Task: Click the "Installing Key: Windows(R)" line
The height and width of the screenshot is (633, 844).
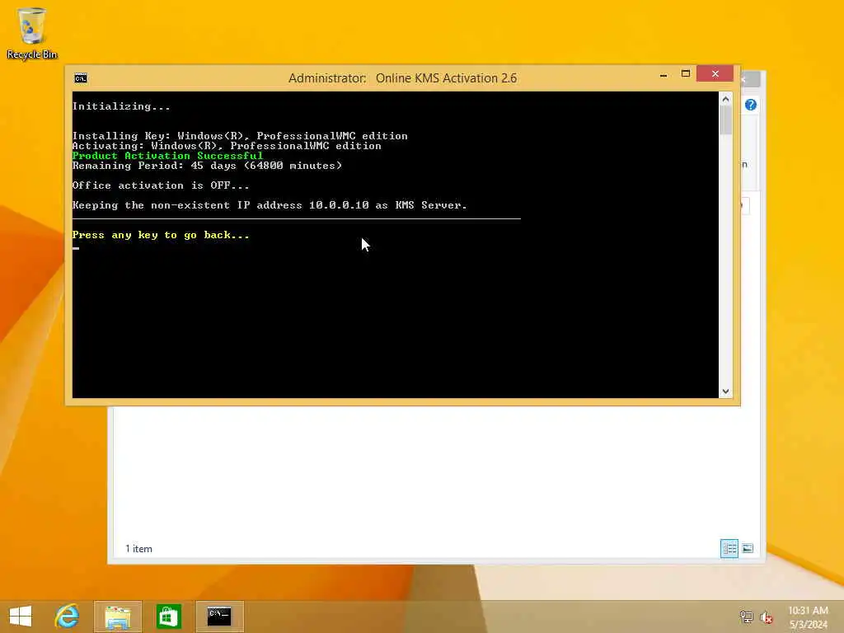Action: click(240, 136)
